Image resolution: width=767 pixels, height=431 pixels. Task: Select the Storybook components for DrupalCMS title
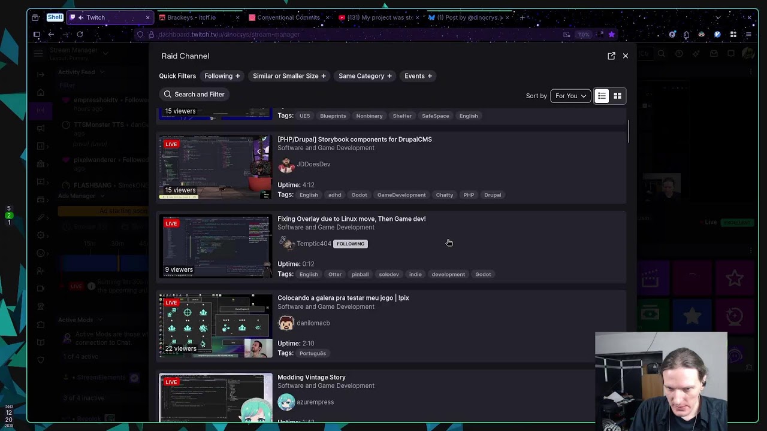pyautogui.click(x=355, y=139)
